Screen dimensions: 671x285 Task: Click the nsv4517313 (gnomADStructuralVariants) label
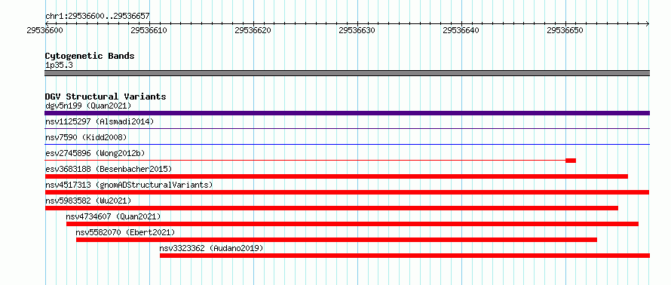[x=129, y=185]
